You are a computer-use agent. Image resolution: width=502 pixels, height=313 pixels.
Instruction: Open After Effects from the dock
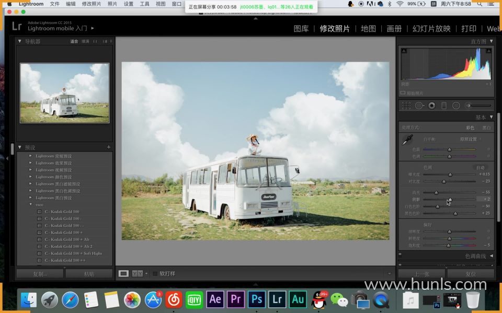pos(215,299)
